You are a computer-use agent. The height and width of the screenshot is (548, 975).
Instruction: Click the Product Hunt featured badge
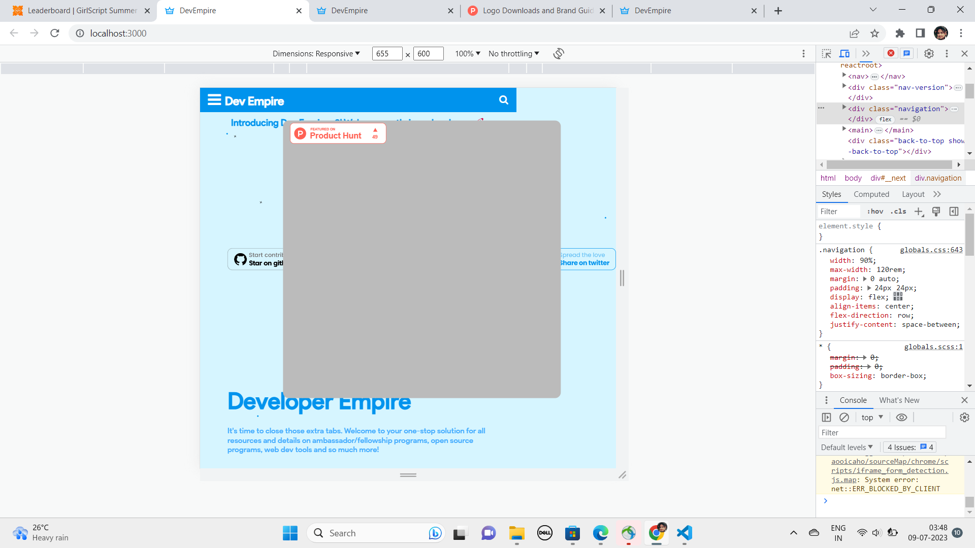338,133
